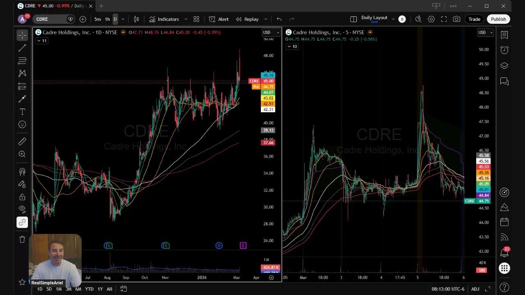Viewport: 525px width, 295px height.
Task: Create an Alert
Action: [x=219, y=19]
